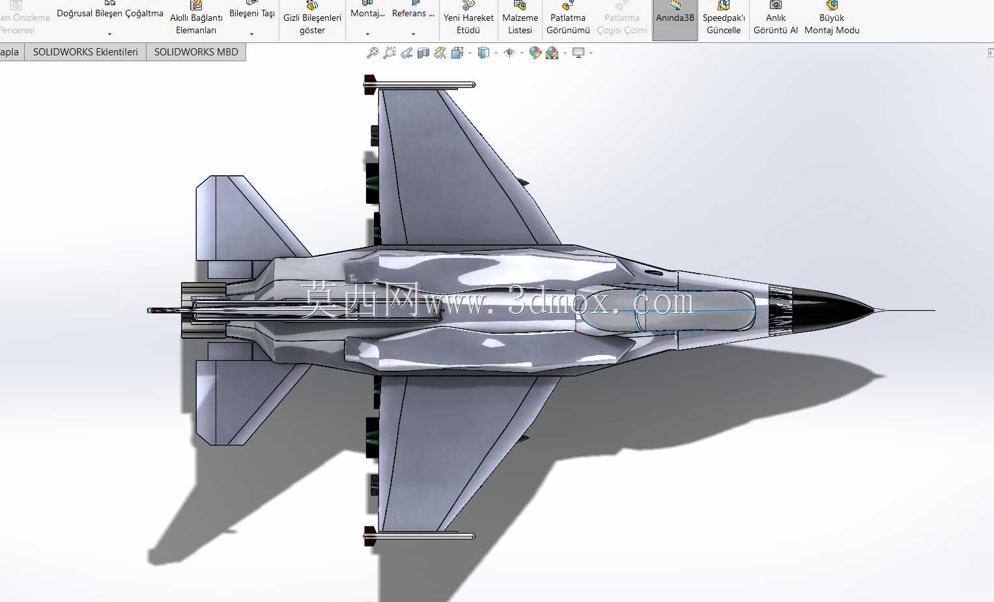Select Zoom to Area tool
Screen dimensions: 994x602
point(390,53)
